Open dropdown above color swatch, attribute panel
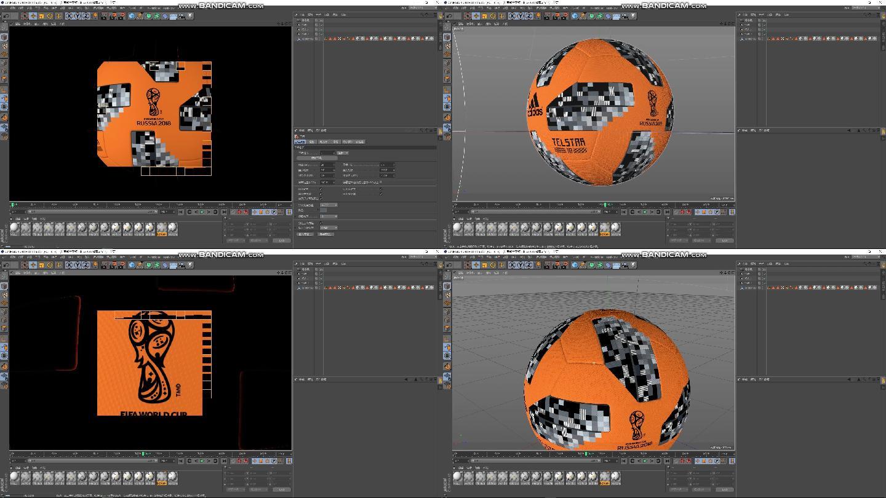This screenshot has width=886, height=498. (x=329, y=205)
